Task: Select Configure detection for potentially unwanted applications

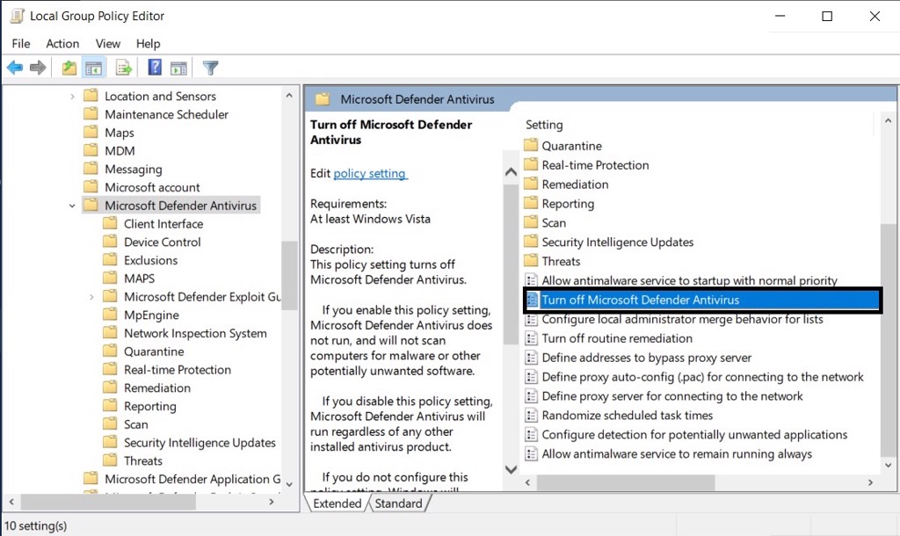Action: click(x=694, y=434)
